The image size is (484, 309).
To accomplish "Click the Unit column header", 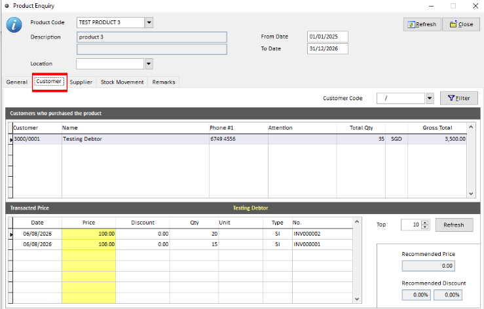I will coord(241,223).
